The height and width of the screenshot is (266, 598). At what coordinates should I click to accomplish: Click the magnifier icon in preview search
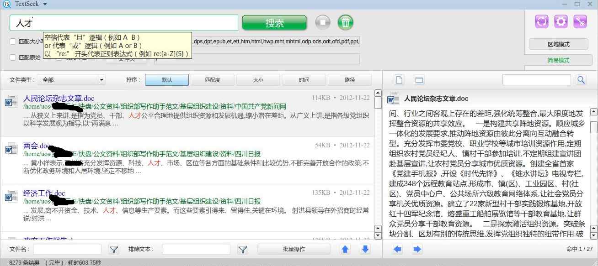(x=581, y=80)
